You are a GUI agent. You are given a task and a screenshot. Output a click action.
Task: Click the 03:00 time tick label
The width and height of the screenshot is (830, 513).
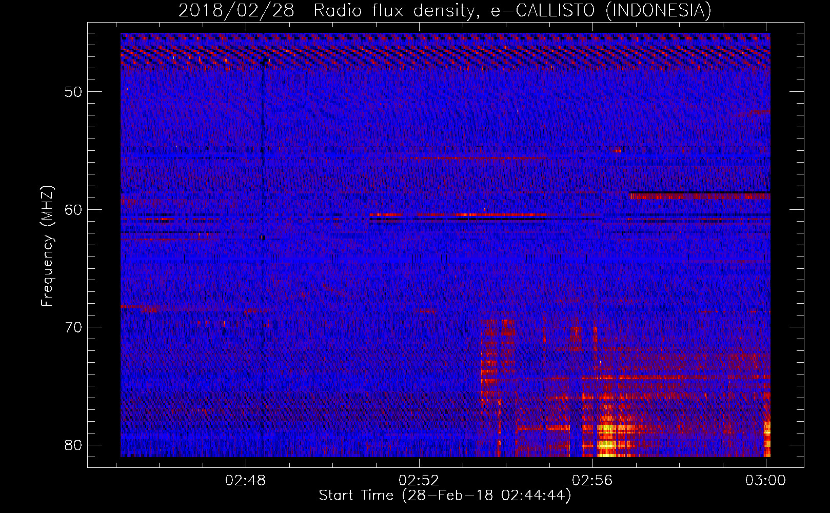tap(765, 481)
